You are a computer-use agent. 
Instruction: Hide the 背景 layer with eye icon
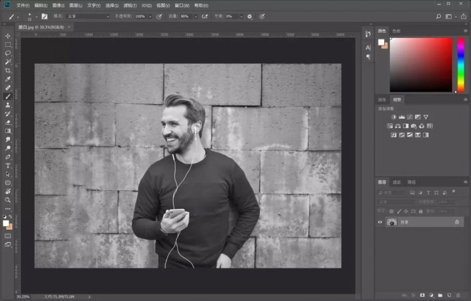[380, 222]
